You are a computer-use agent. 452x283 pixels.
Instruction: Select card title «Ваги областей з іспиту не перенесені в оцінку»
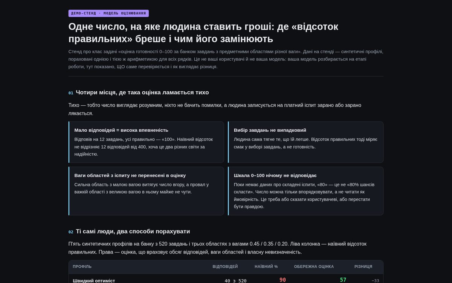point(130,175)
